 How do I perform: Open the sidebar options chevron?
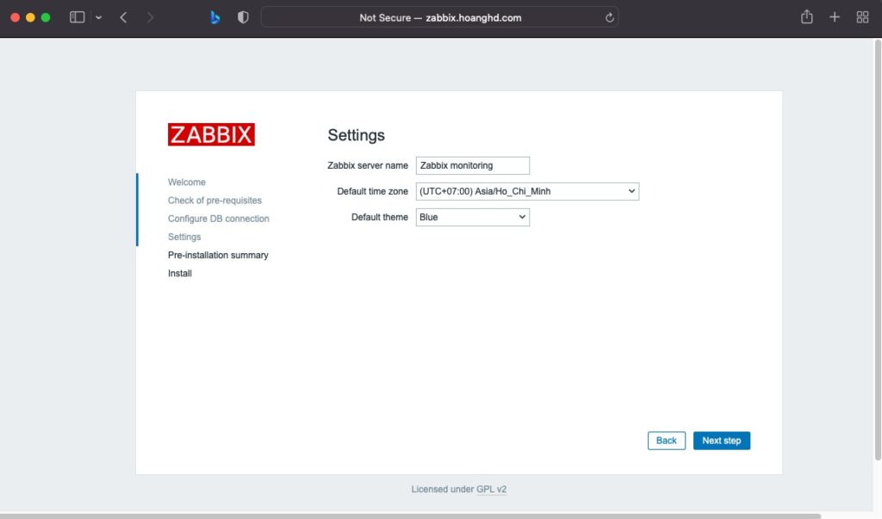[98, 17]
